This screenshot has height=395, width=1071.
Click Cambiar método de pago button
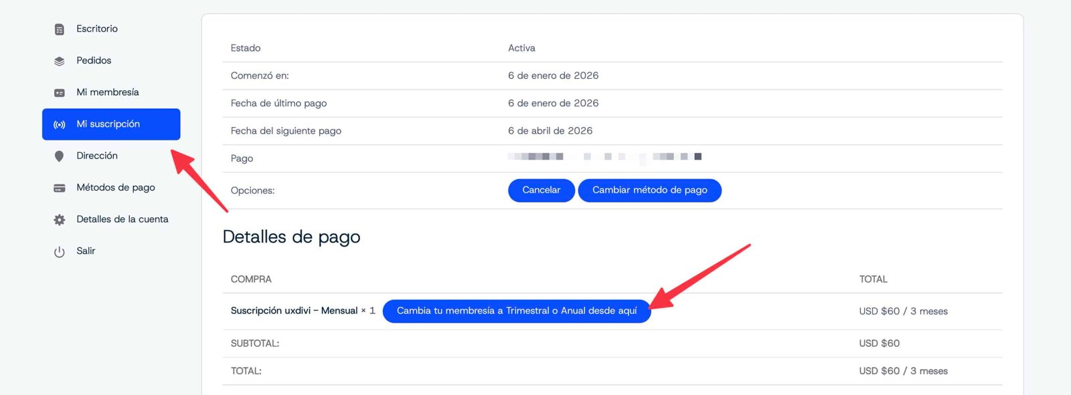649,190
